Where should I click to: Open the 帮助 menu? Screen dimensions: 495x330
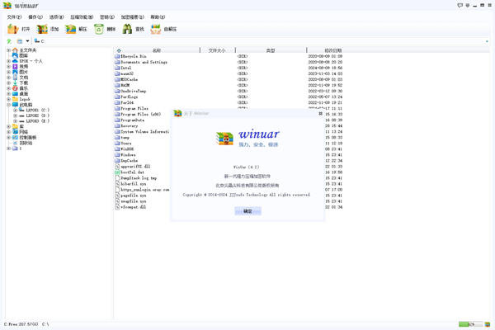tap(158, 17)
